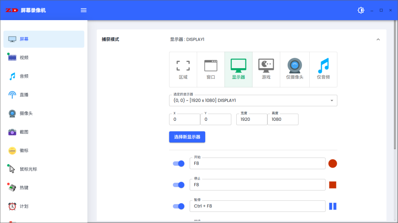Click the 选择新显示器 button

tap(187, 137)
